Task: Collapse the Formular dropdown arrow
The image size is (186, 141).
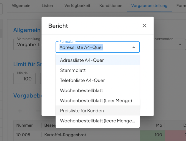Action: [x=134, y=47]
